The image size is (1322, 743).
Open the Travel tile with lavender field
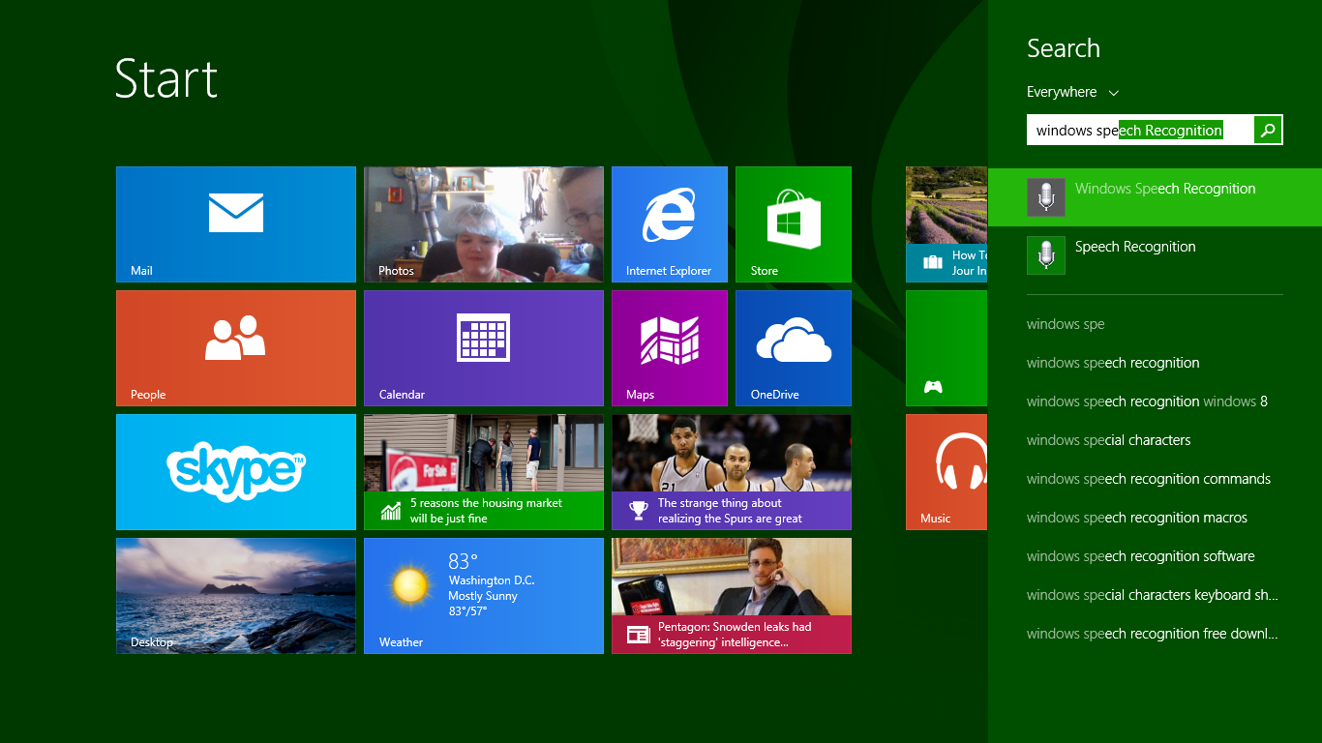click(x=946, y=224)
